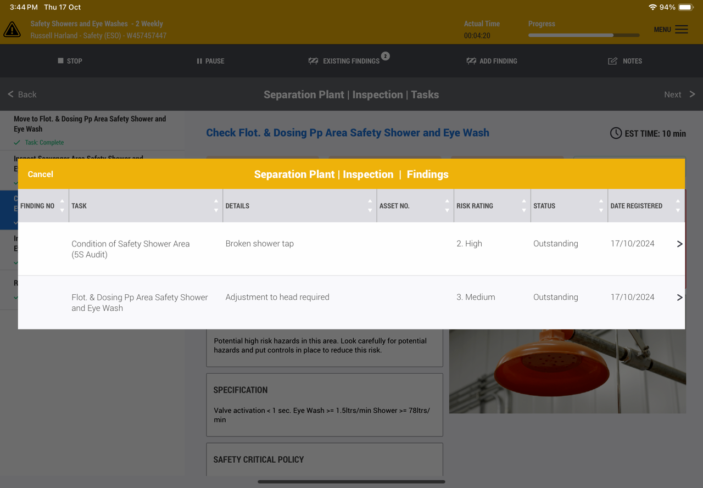The height and width of the screenshot is (488, 703).
Task: Sort findings using Details column arrows
Action: pos(370,206)
